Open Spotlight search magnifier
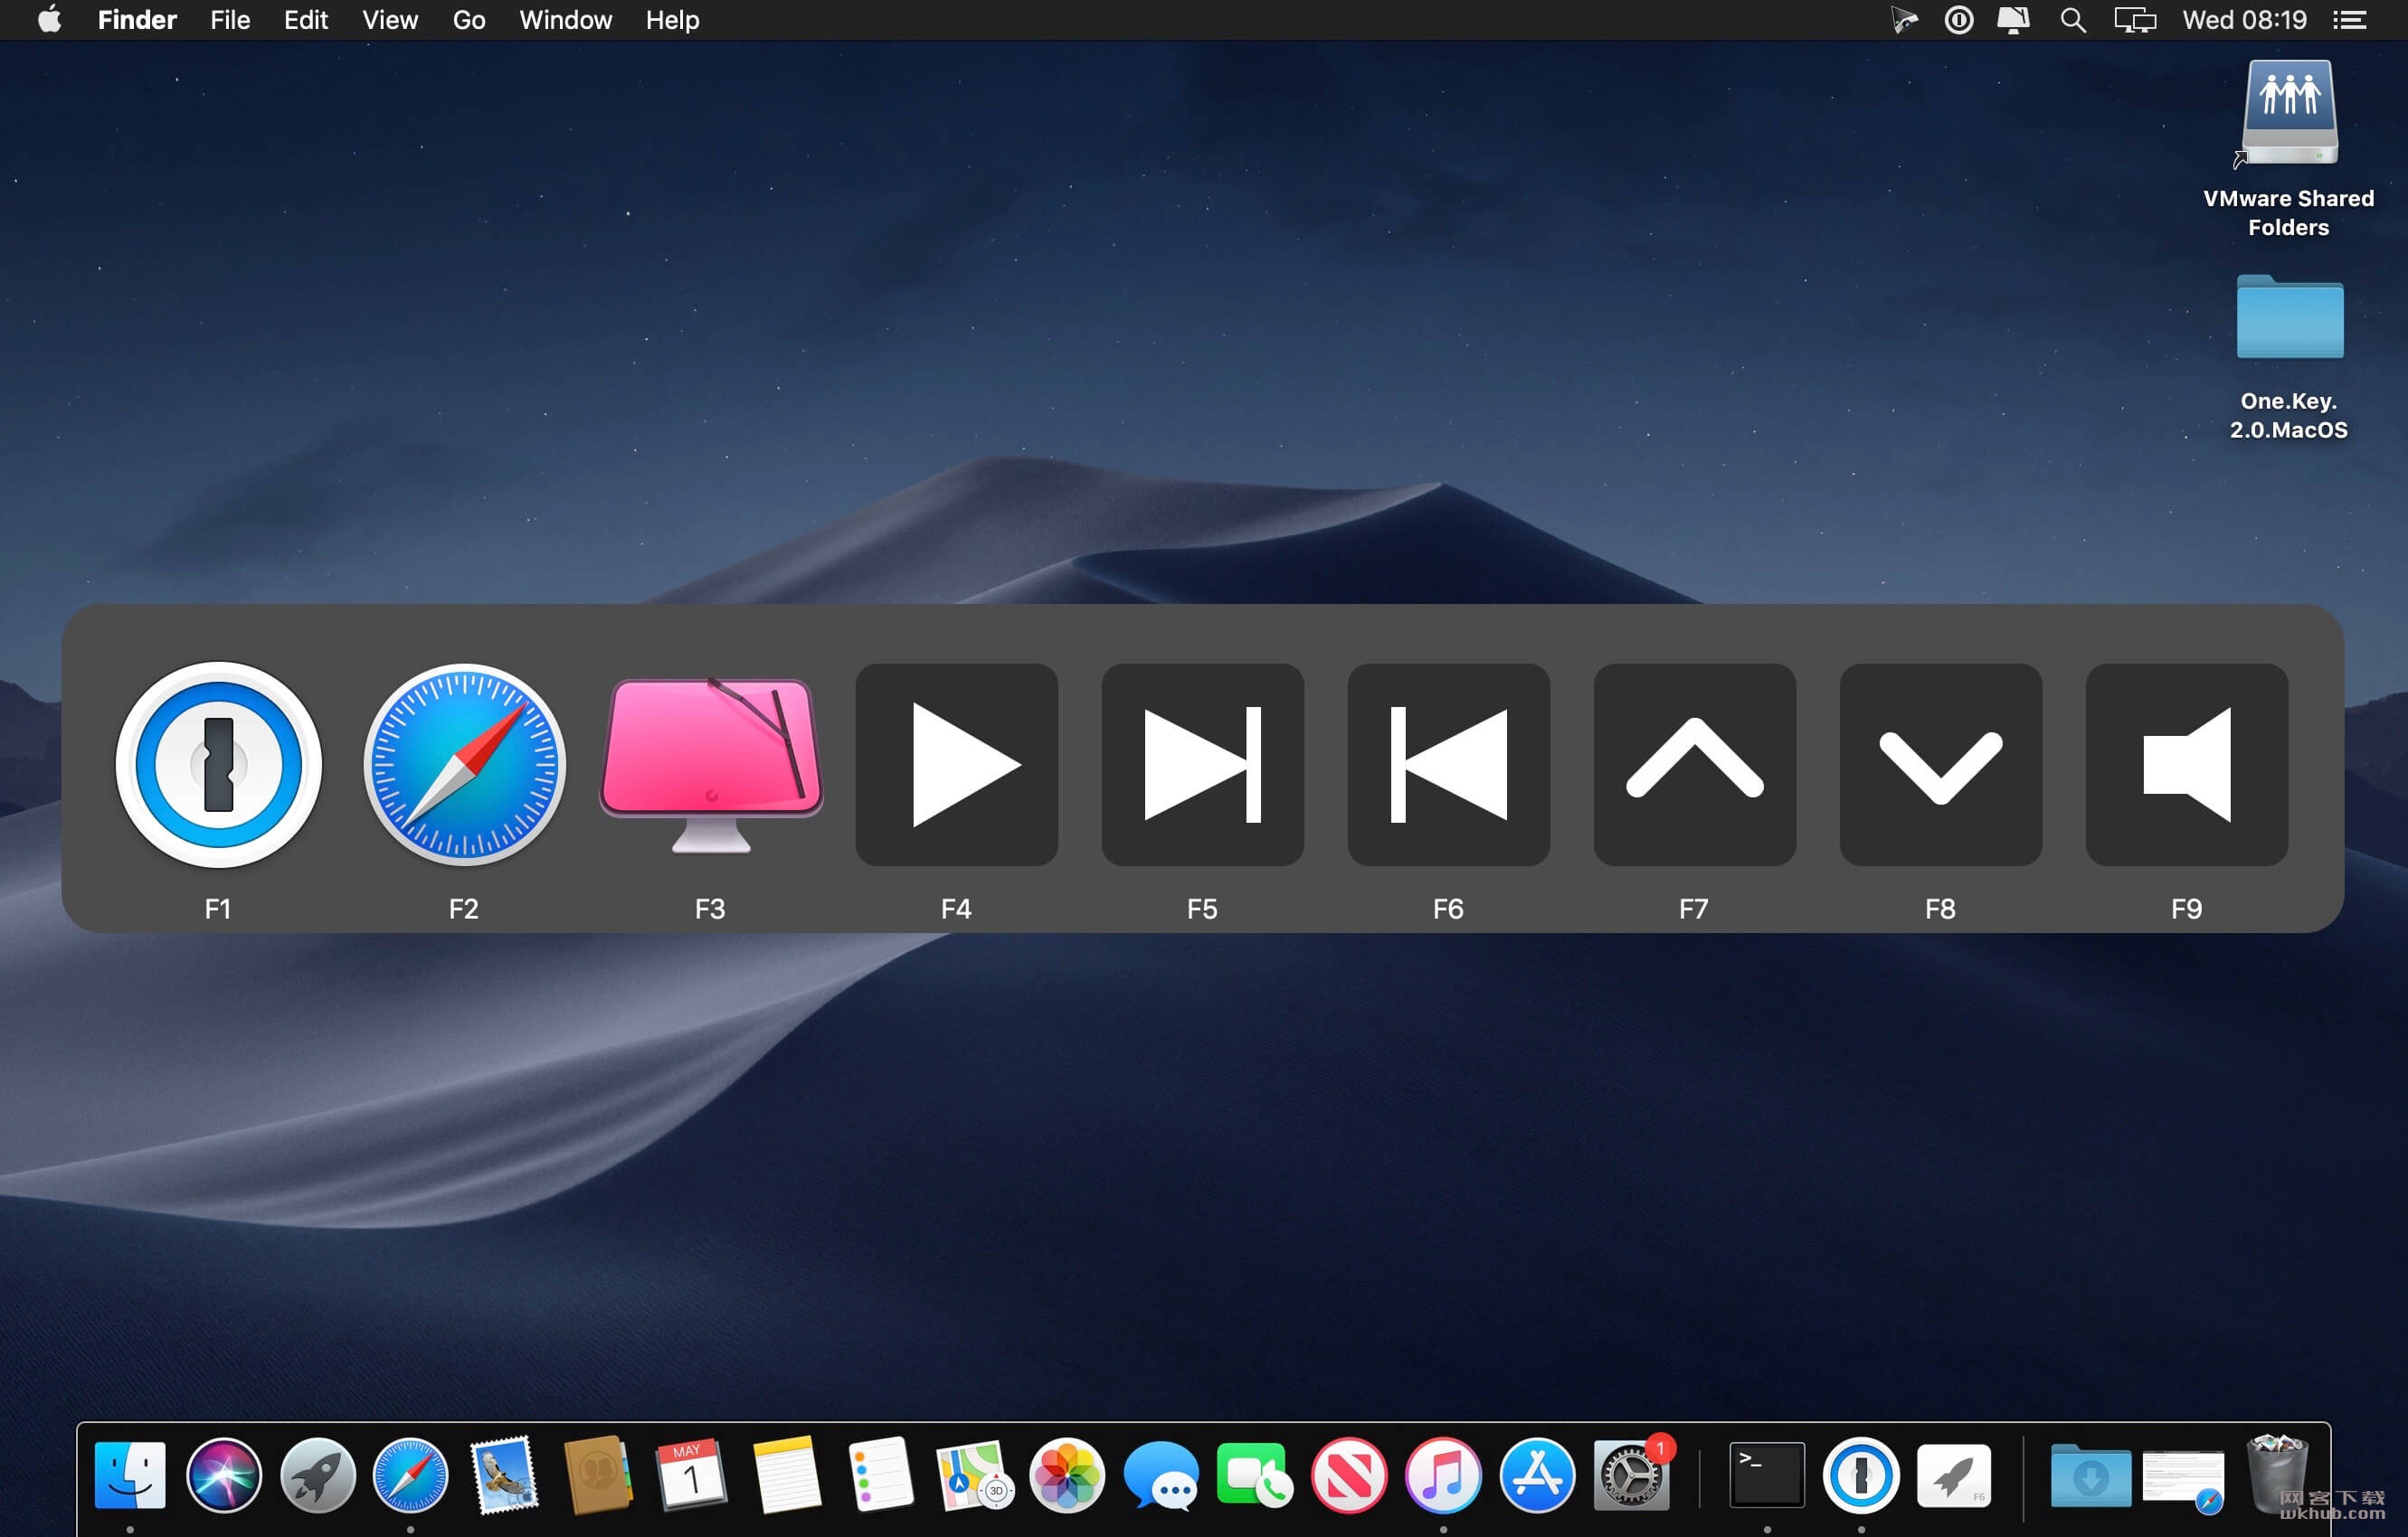This screenshot has width=2408, height=1537. click(x=2073, y=20)
